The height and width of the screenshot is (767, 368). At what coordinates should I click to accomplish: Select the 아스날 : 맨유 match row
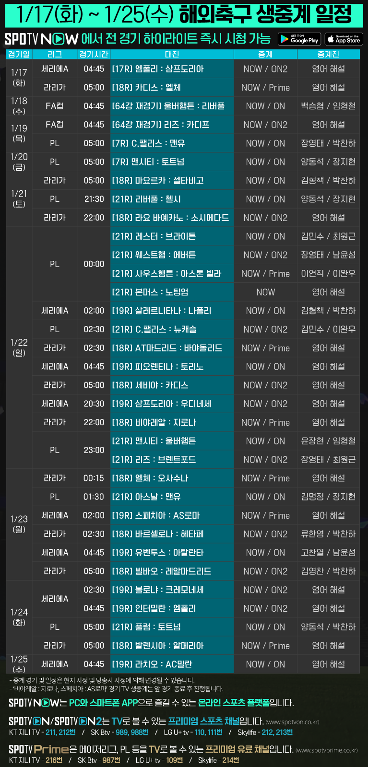click(172, 497)
